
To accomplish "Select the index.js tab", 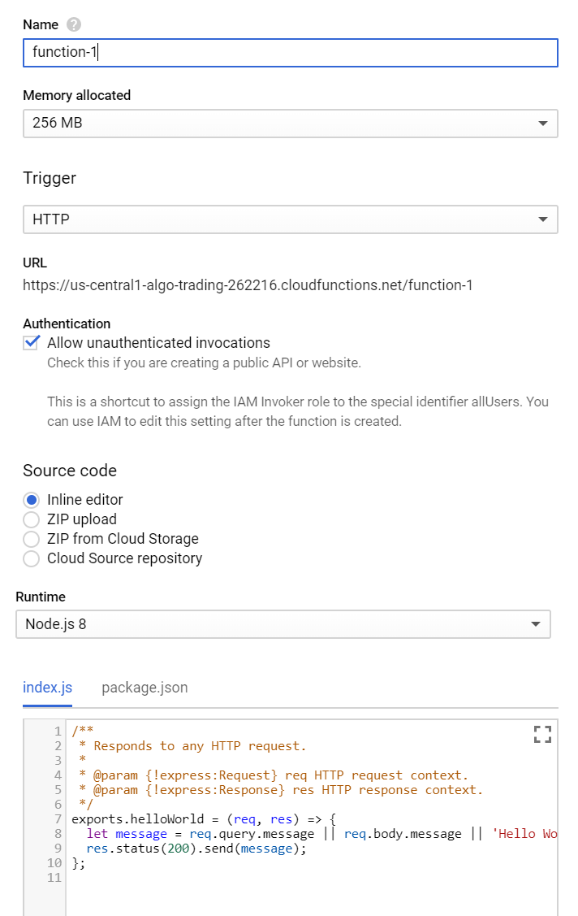I will pyautogui.click(x=47, y=687).
